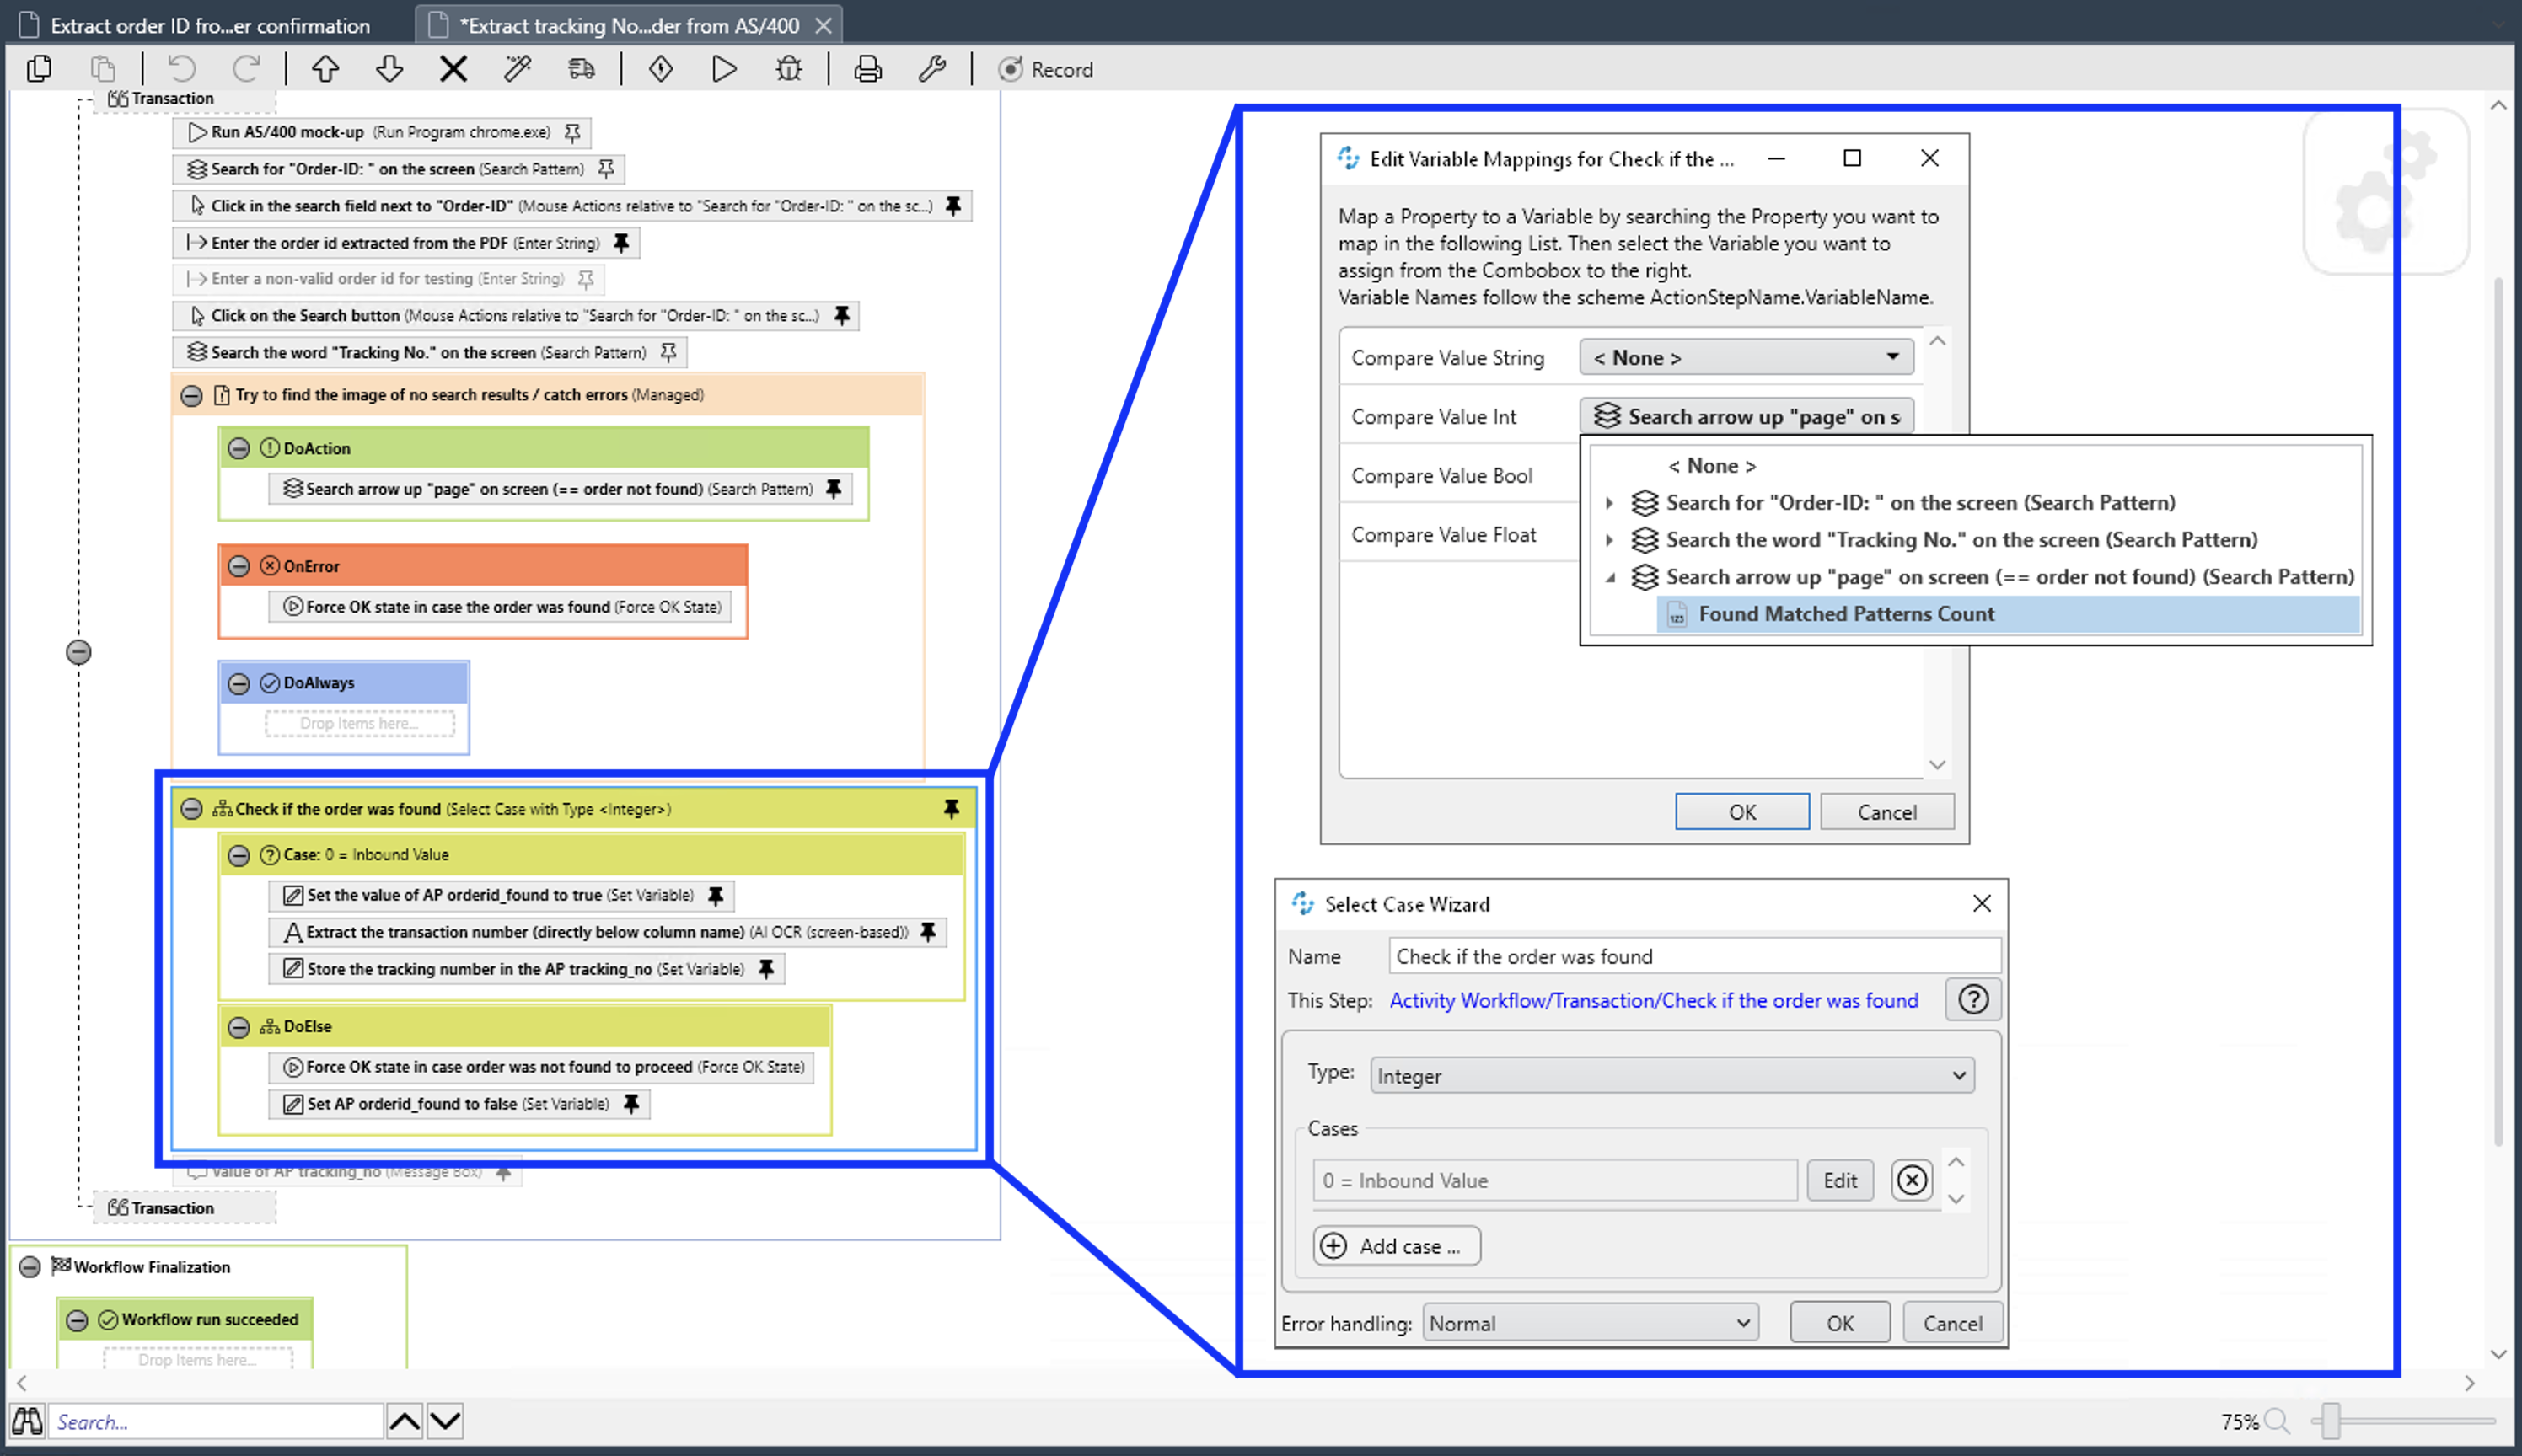2522x1456 pixels.
Task: Unpin the 'Check if the order was found' step
Action: click(x=952, y=808)
